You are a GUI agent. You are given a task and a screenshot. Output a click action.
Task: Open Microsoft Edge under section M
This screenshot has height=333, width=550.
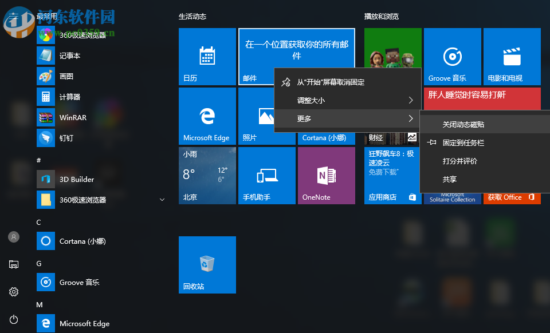tap(86, 323)
